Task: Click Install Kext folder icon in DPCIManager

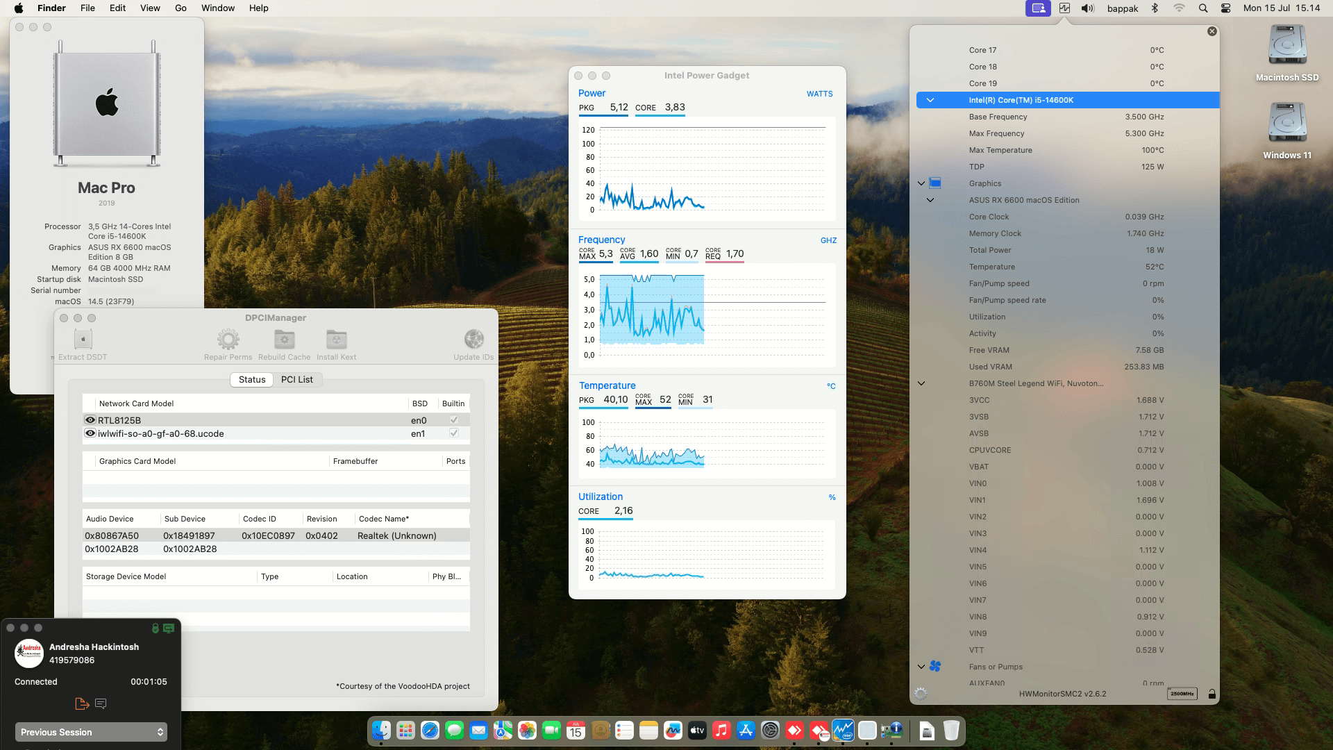Action: coord(337,340)
